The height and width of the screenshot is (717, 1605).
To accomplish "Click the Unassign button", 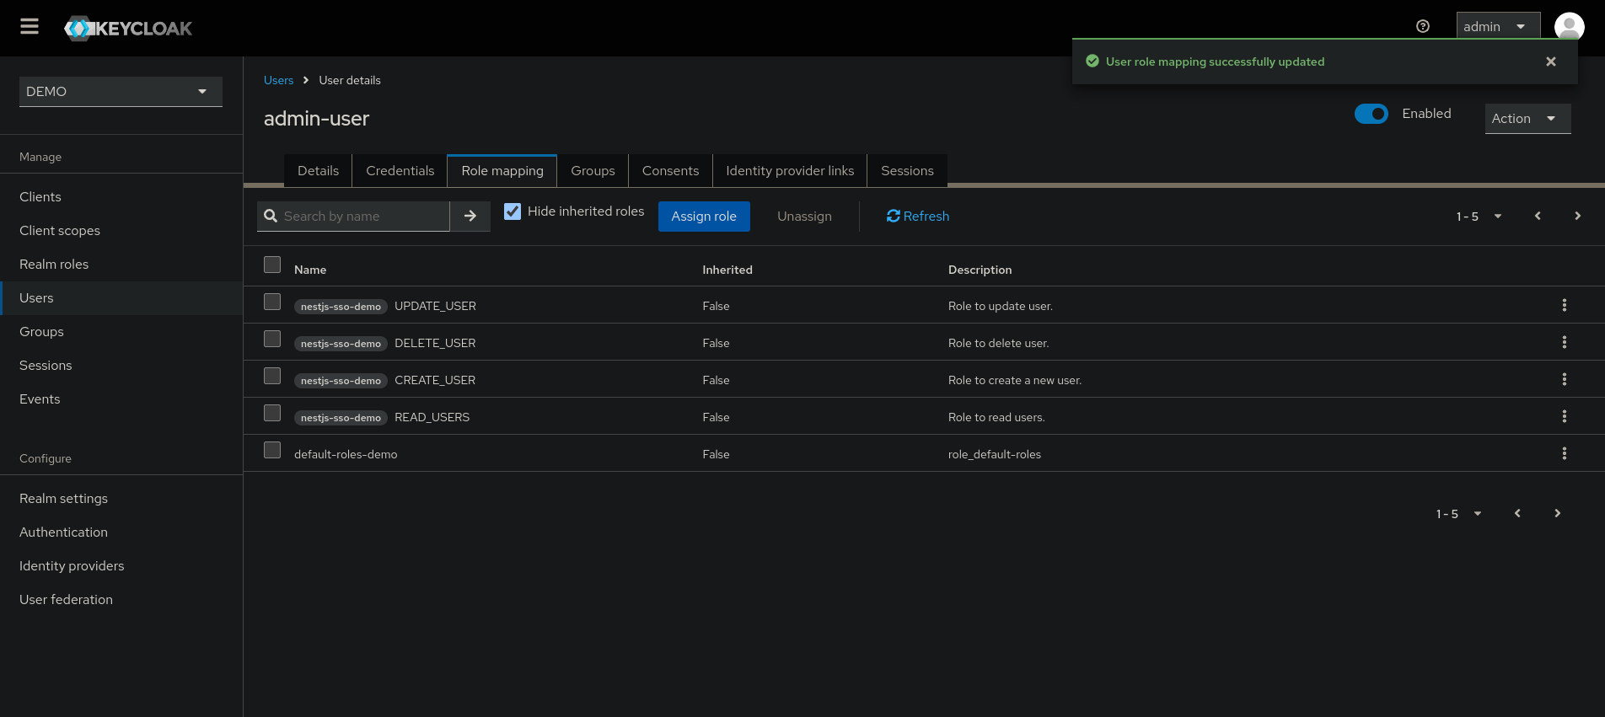I will (x=804, y=216).
